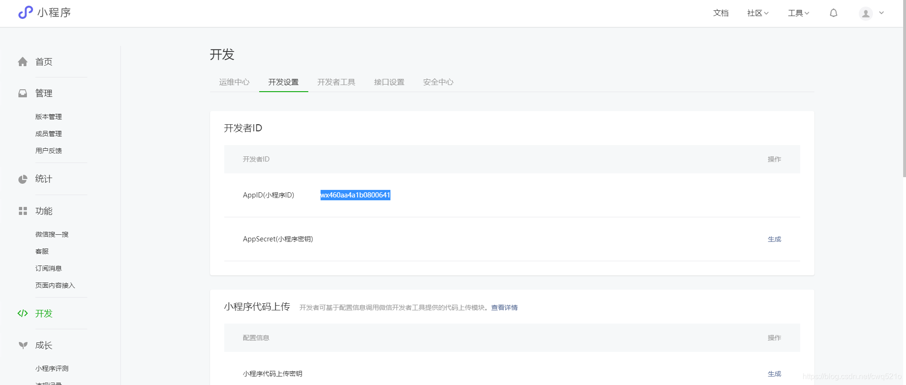Click the 开发 code brackets icon
This screenshot has width=906, height=385.
[x=23, y=313]
